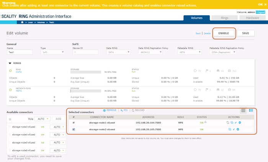Open the Role AUTO dropdown for storage-node4-sfused
268x162 pixels.
tap(58, 135)
